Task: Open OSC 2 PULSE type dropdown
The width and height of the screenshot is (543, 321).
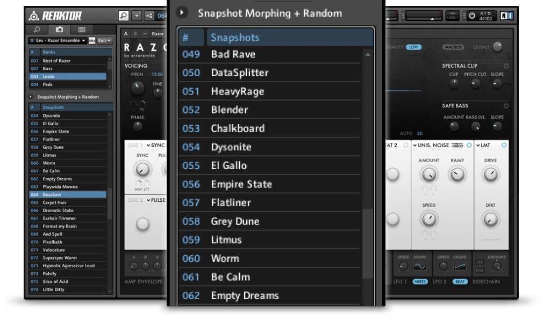Action: tap(156, 200)
